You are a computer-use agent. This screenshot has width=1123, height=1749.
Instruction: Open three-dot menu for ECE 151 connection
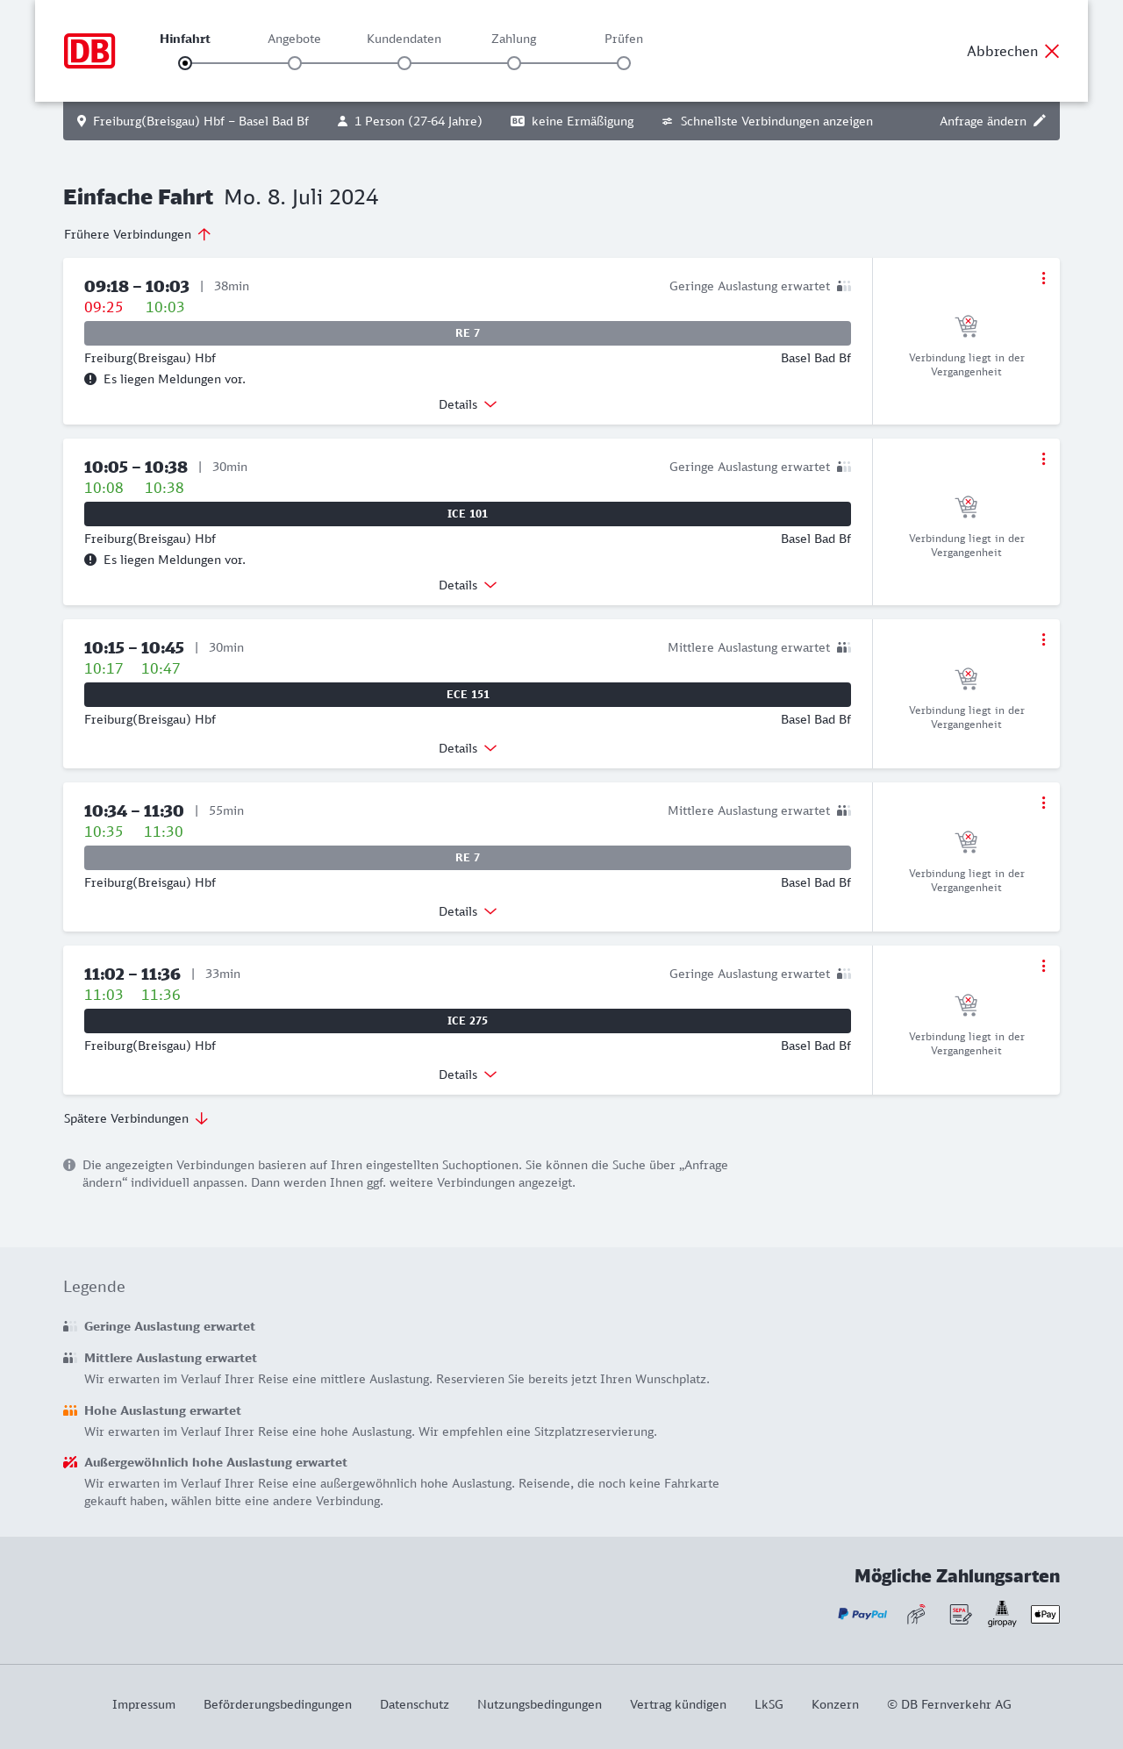coord(1043,639)
